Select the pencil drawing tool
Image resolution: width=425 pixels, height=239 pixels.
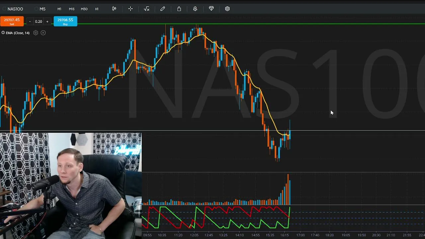point(163,9)
